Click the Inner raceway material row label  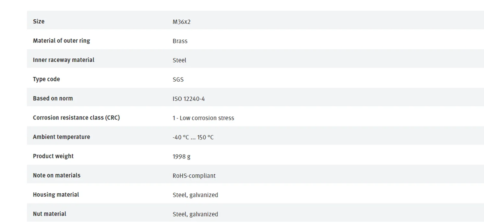[x=64, y=60]
